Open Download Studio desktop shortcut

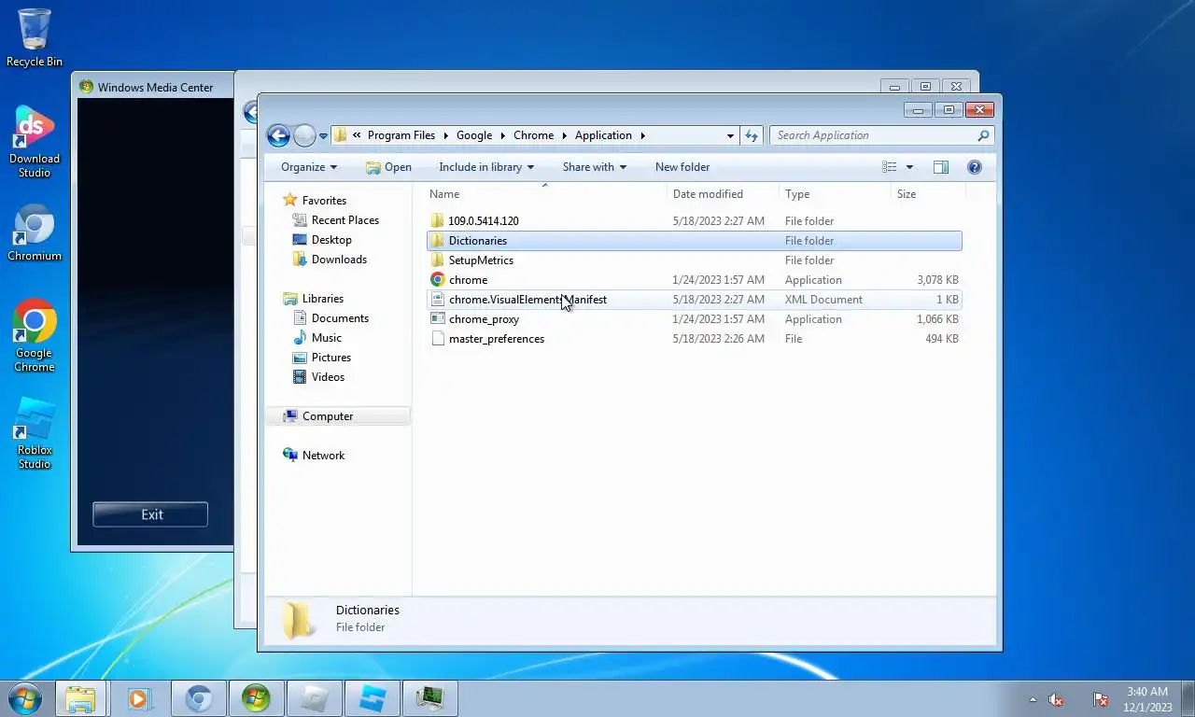[x=35, y=142]
